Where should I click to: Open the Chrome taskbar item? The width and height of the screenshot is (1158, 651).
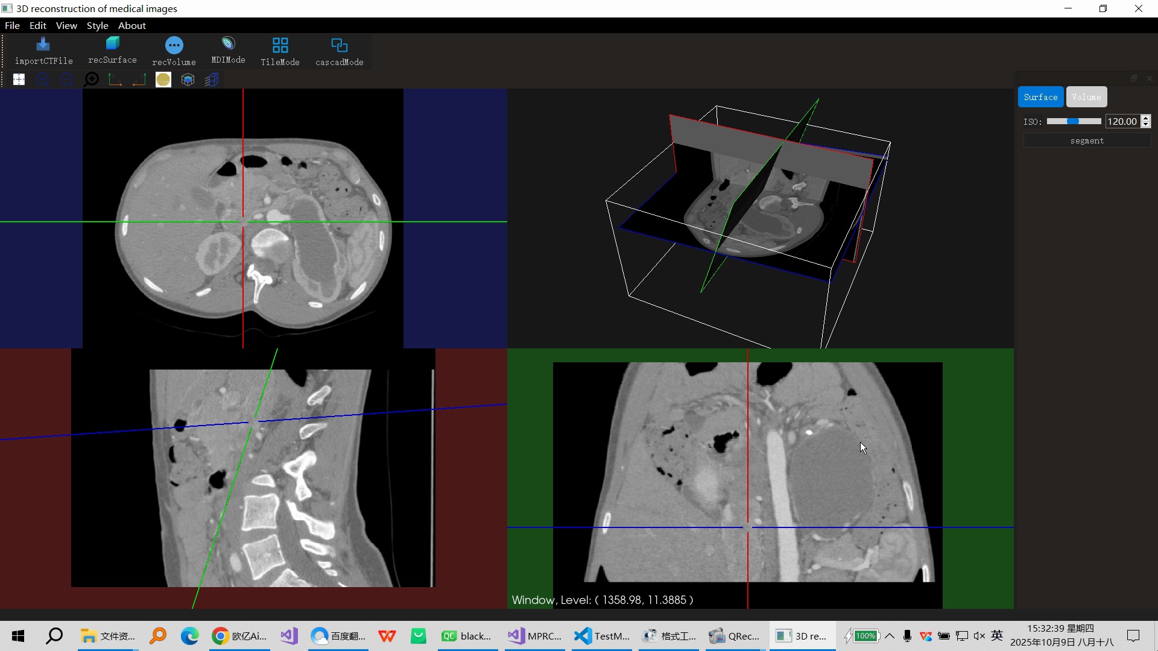coord(239,636)
